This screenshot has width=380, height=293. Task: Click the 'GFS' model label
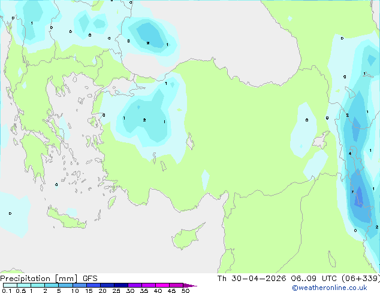90,279
